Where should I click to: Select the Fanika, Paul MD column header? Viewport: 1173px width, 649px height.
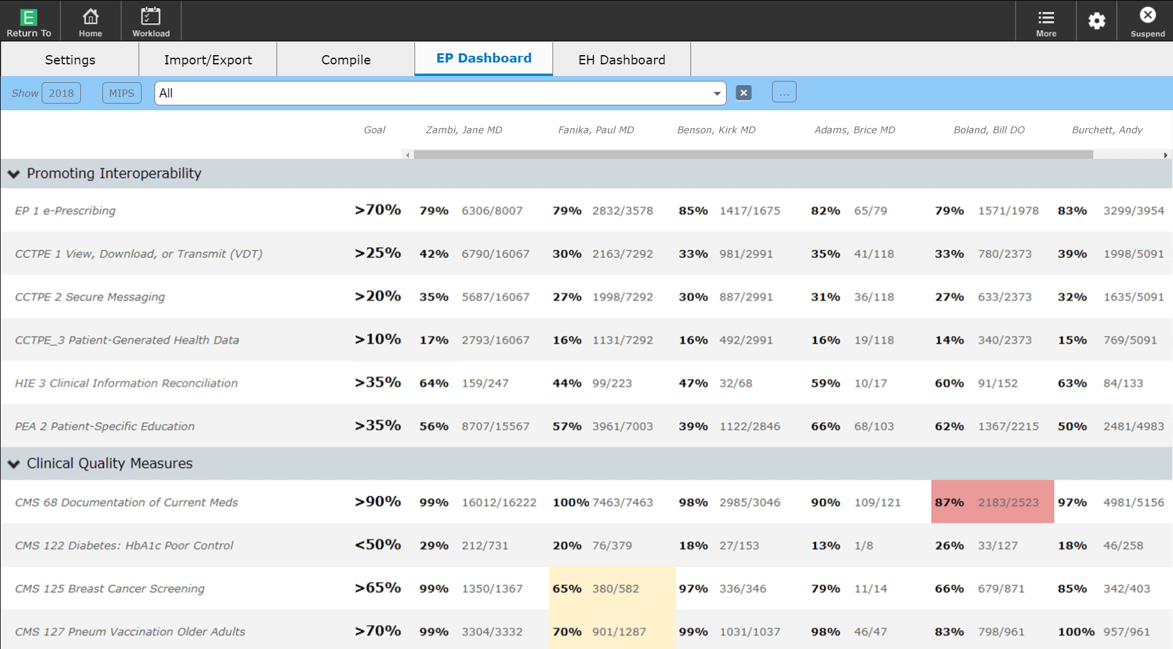[x=595, y=130]
